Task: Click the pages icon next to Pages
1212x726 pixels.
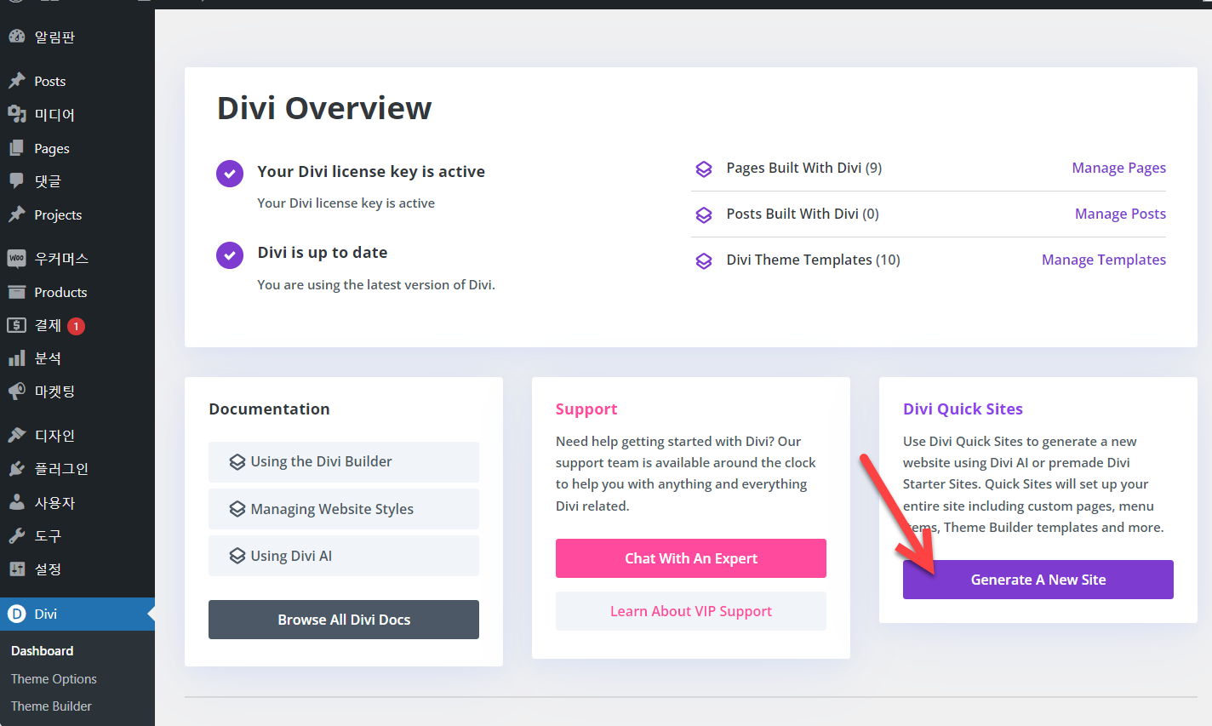Action: coord(17,148)
